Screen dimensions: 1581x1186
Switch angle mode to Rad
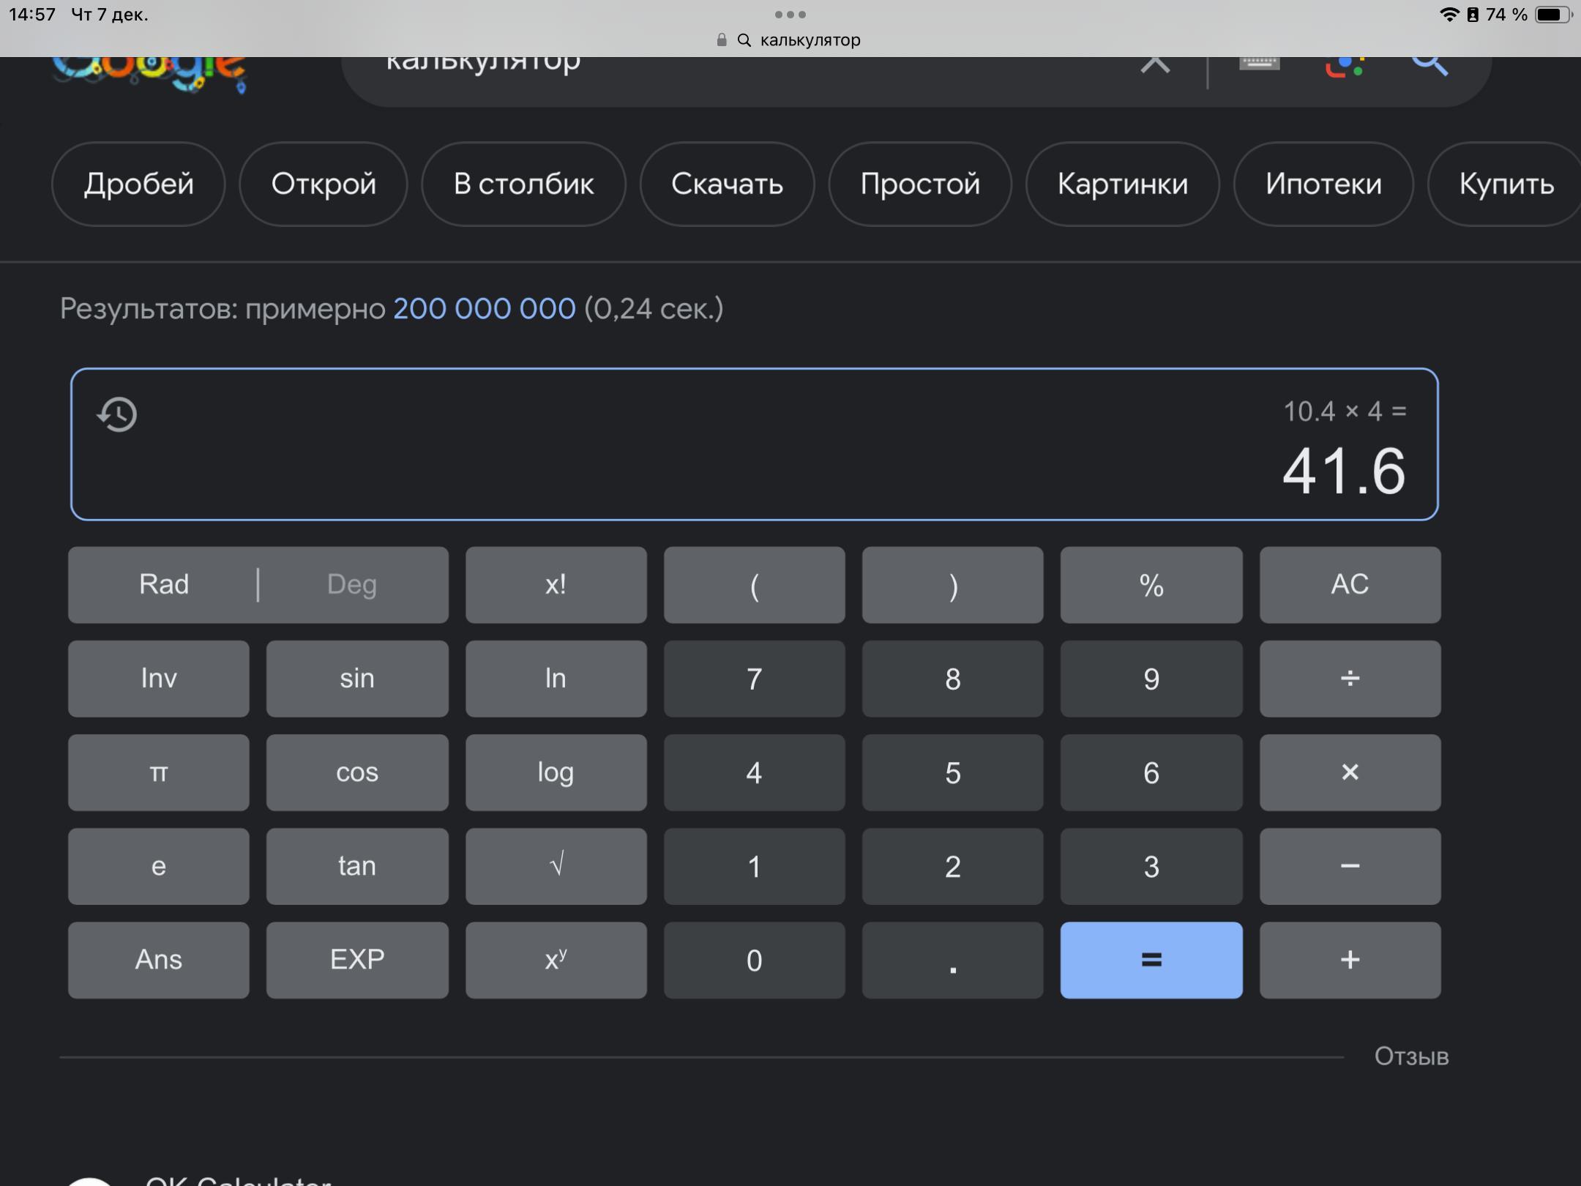tap(164, 584)
